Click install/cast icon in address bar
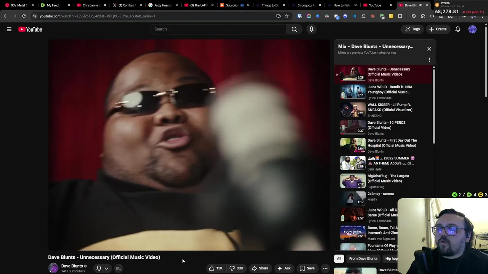Image resolution: width=488 pixels, height=274 pixels. click(x=278, y=16)
